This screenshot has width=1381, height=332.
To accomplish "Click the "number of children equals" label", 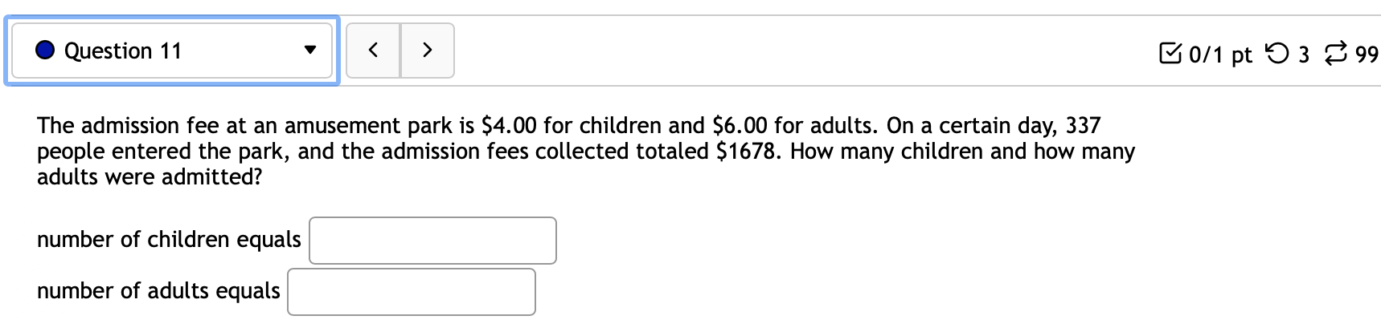I will point(169,240).
